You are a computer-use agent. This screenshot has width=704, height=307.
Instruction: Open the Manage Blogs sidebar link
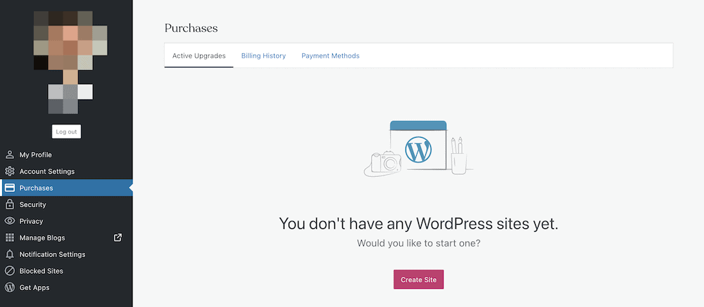pos(66,238)
